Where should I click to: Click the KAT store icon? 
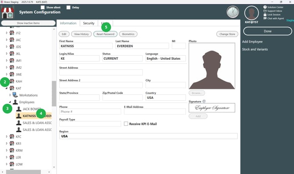click(12, 88)
